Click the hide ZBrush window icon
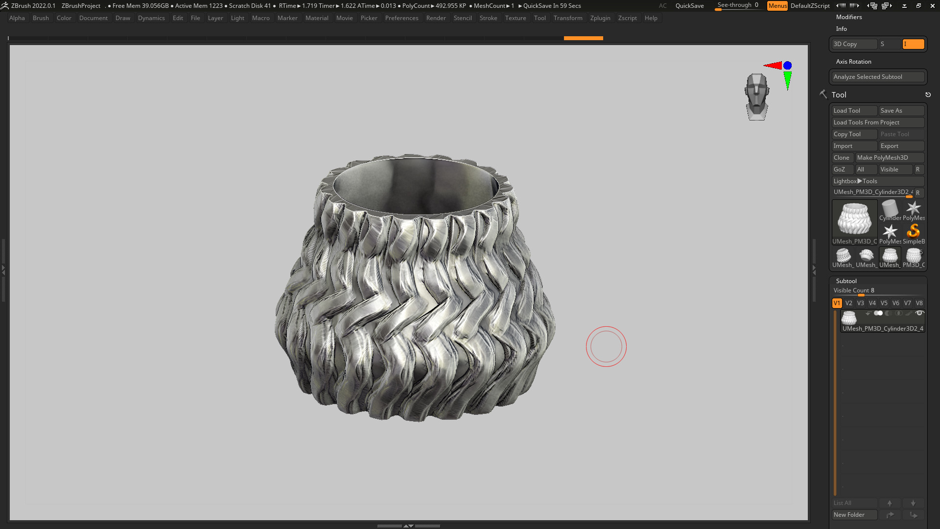The height and width of the screenshot is (529, 940). (x=904, y=5)
